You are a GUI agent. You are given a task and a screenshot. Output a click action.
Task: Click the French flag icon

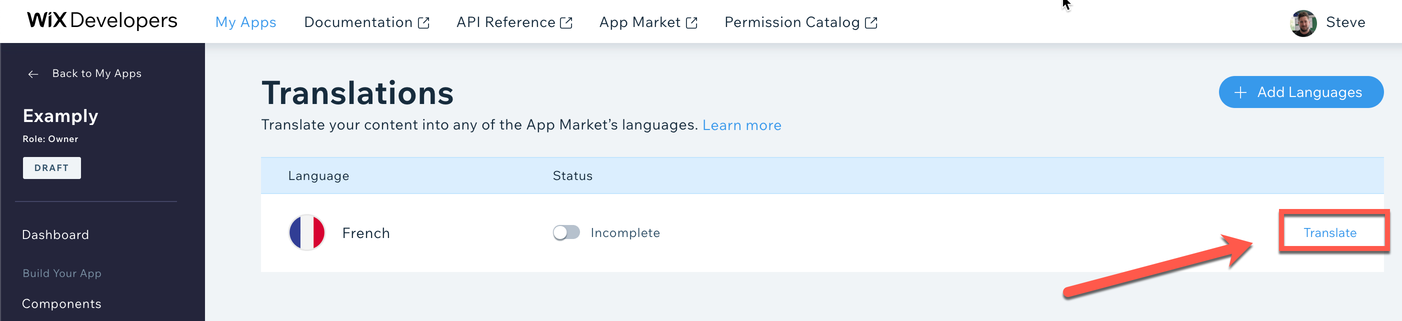(307, 233)
